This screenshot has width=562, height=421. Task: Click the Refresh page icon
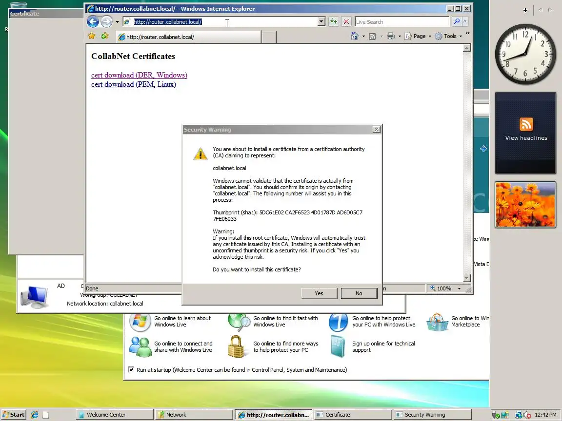(x=334, y=21)
